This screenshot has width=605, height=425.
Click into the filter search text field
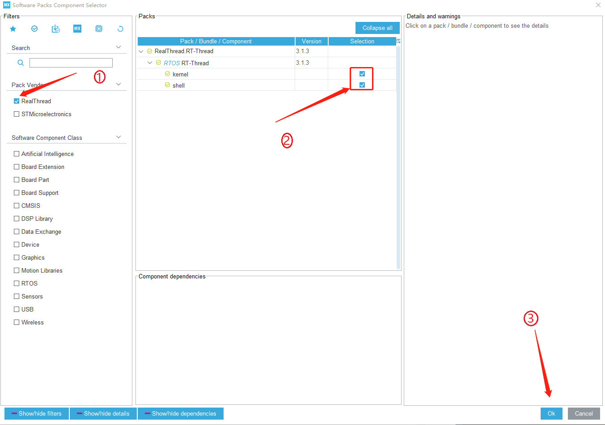coord(71,63)
